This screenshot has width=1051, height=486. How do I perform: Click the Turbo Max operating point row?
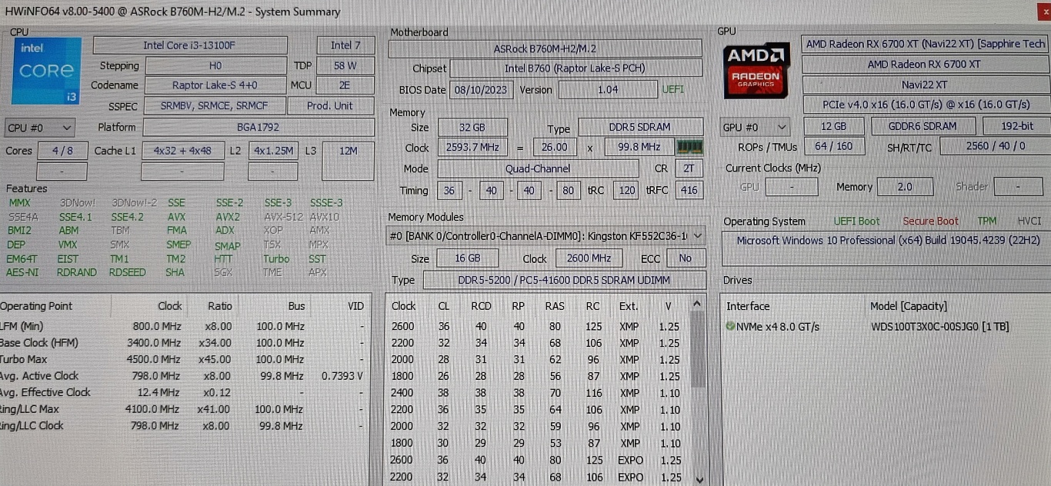coord(154,359)
